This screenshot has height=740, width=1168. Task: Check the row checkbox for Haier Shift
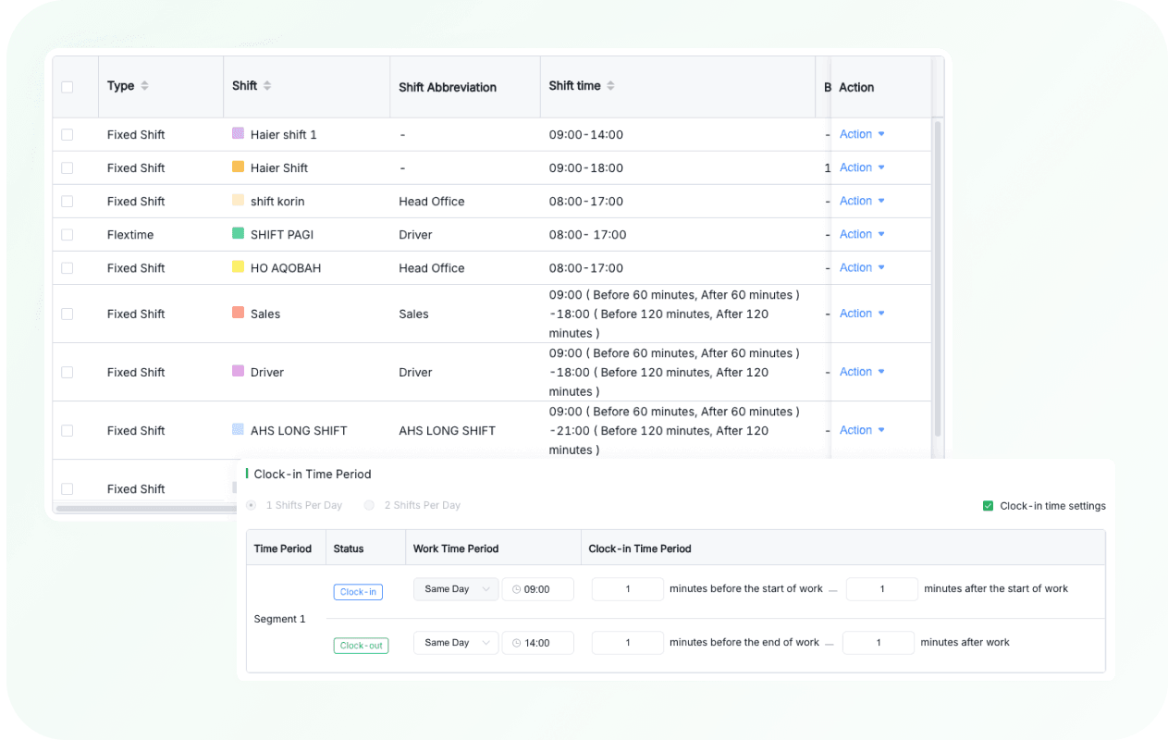click(x=67, y=167)
